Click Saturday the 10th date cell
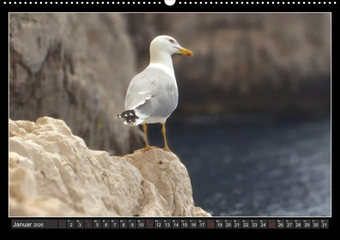This screenshot has width=340, height=240. 141,224
